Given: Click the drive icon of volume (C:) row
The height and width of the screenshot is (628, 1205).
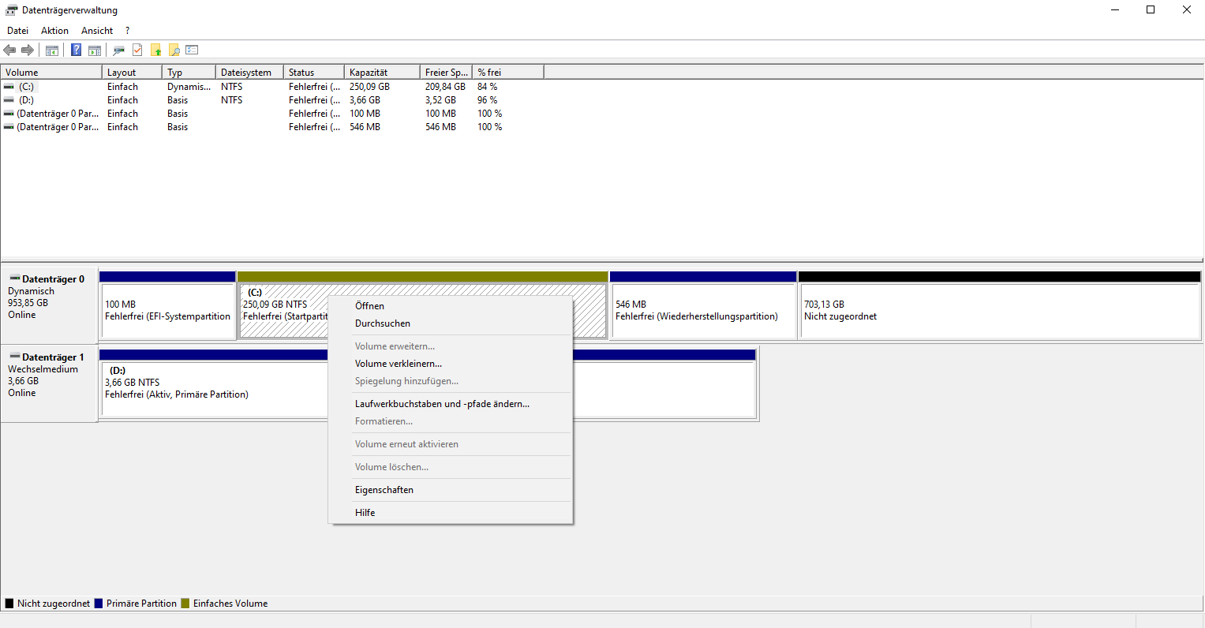Looking at the screenshot, I should (x=9, y=87).
